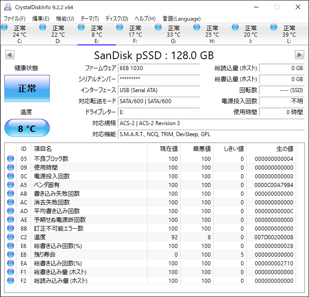Viewport: 309px width, 297px height.
Task: Click status dot for AD 平均書き込み回数
Action: [11, 211]
